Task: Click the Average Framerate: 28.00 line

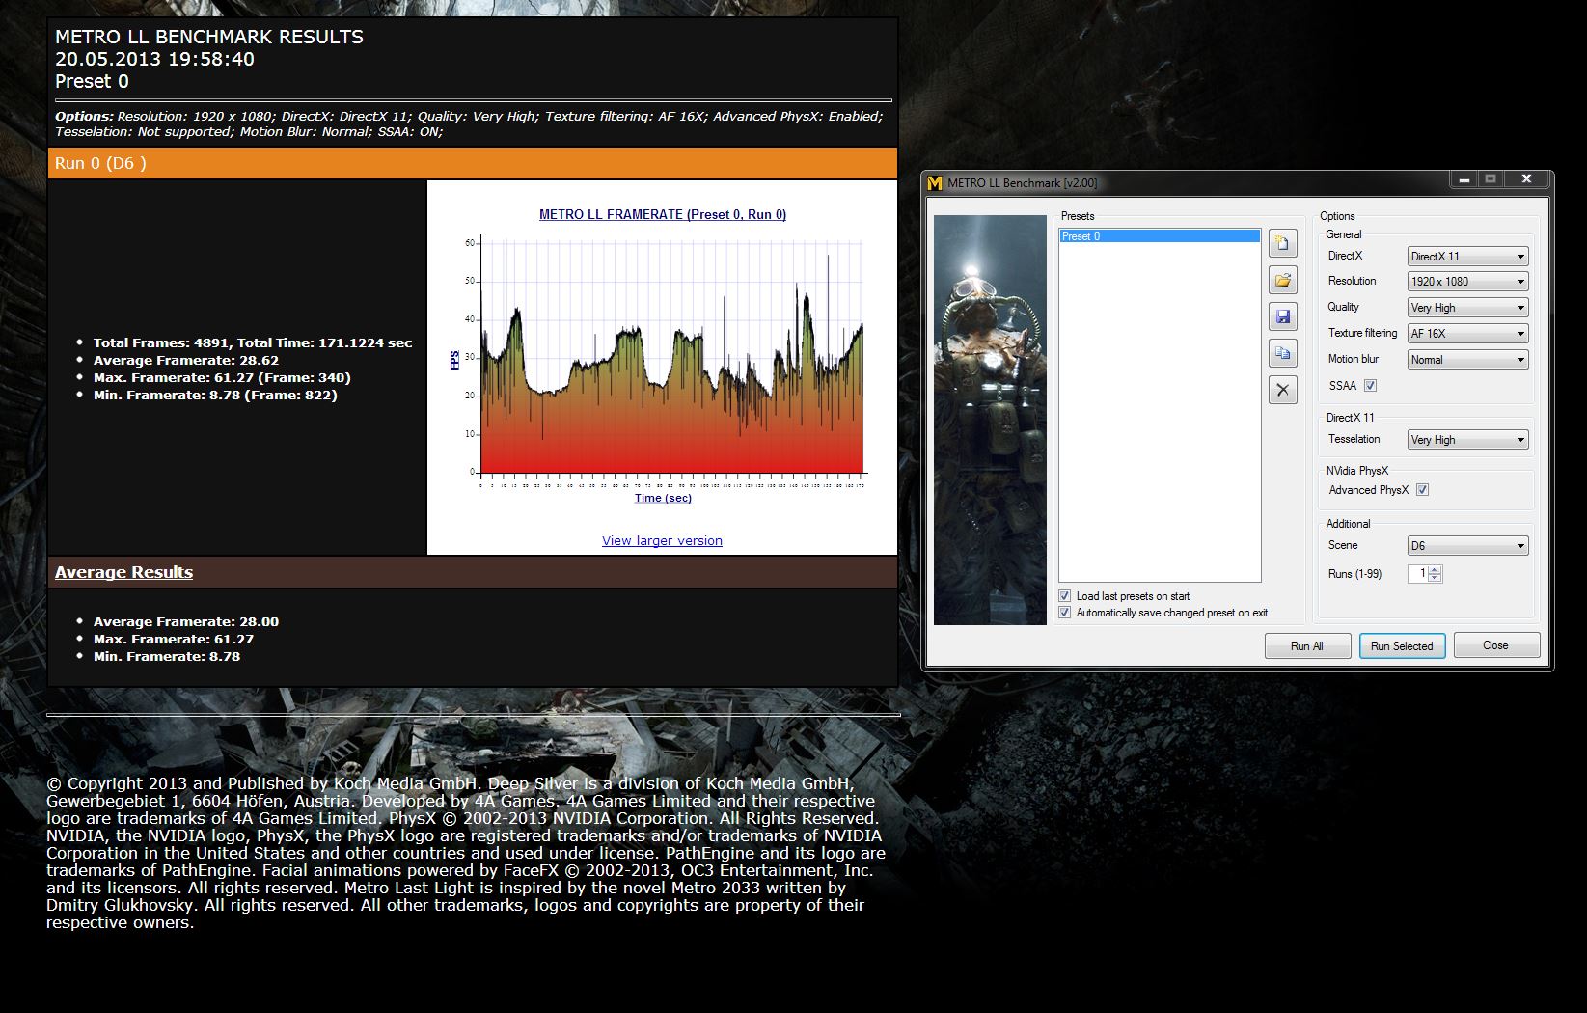Action: pyautogui.click(x=186, y=622)
